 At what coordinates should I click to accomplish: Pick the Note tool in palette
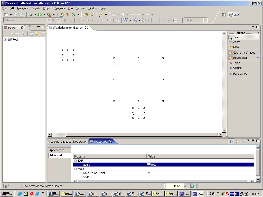click(236, 47)
